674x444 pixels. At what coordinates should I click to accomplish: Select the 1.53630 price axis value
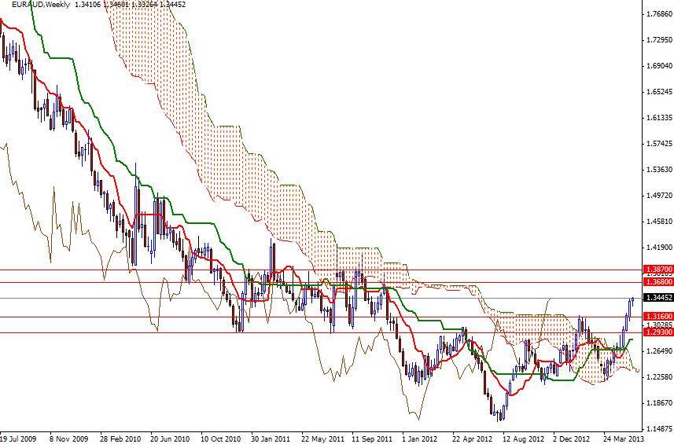[659, 170]
